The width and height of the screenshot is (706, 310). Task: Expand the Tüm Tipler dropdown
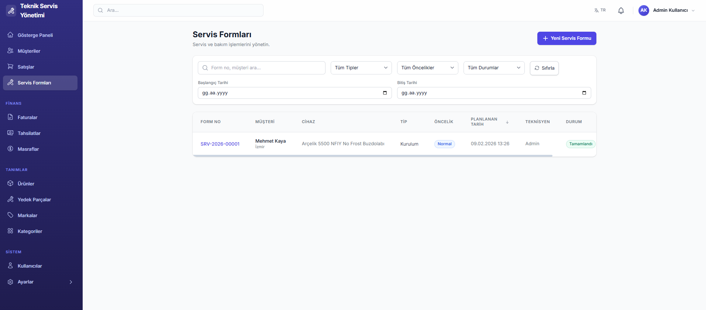[361, 68]
